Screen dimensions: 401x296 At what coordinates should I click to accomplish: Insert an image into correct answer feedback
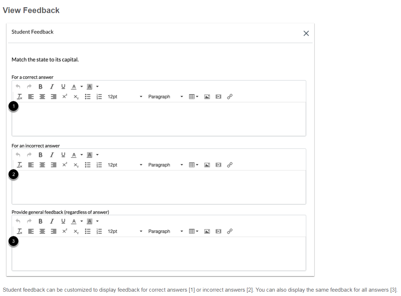(x=207, y=96)
